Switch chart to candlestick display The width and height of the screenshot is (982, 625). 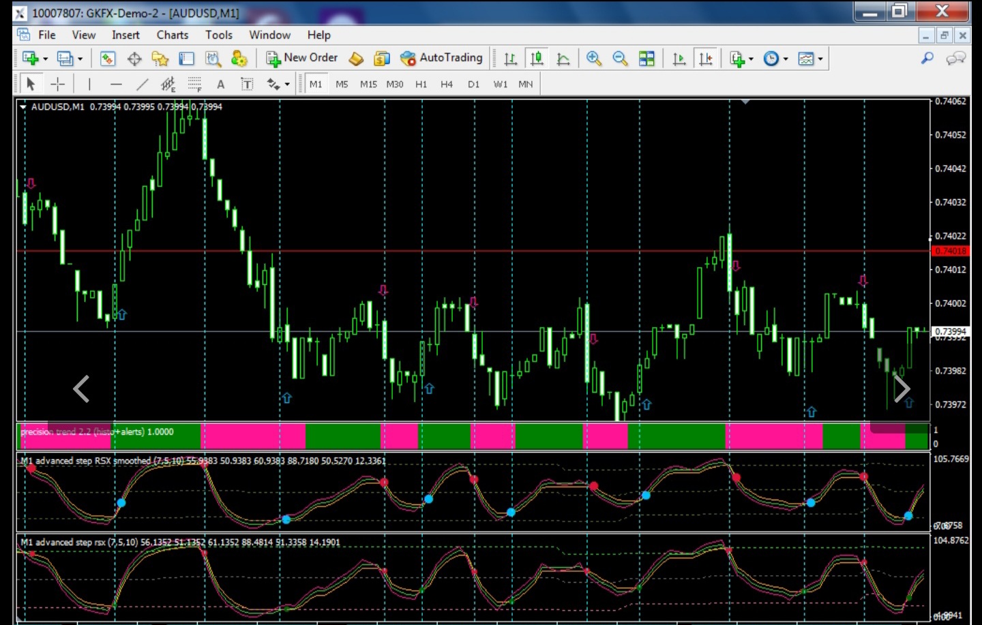pyautogui.click(x=537, y=59)
